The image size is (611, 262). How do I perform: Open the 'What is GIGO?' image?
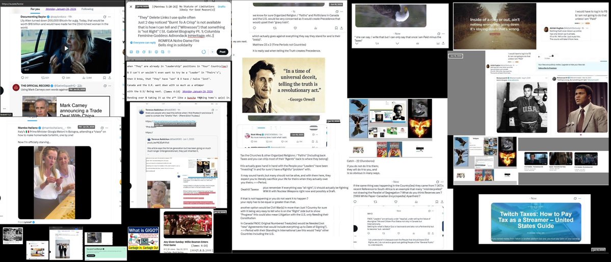click(143, 239)
